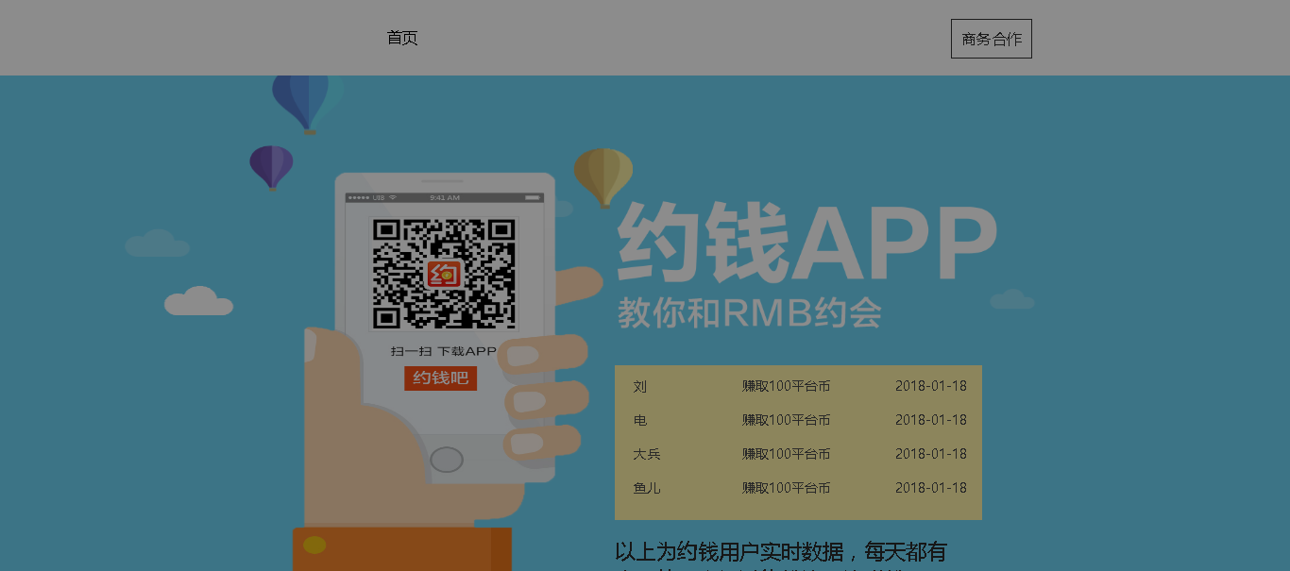Click date 2018-01-18 in 刘's row
The image size is (1290, 571).
coord(931,386)
